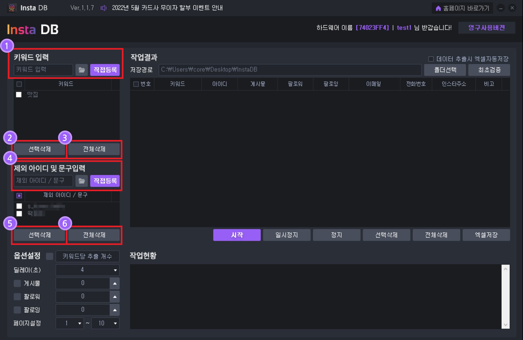Click 선택삭제 under the exclusion list
The image size is (523, 340).
point(39,235)
